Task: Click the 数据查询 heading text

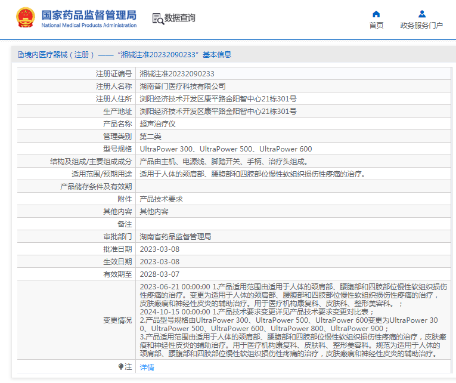Action: point(180,18)
